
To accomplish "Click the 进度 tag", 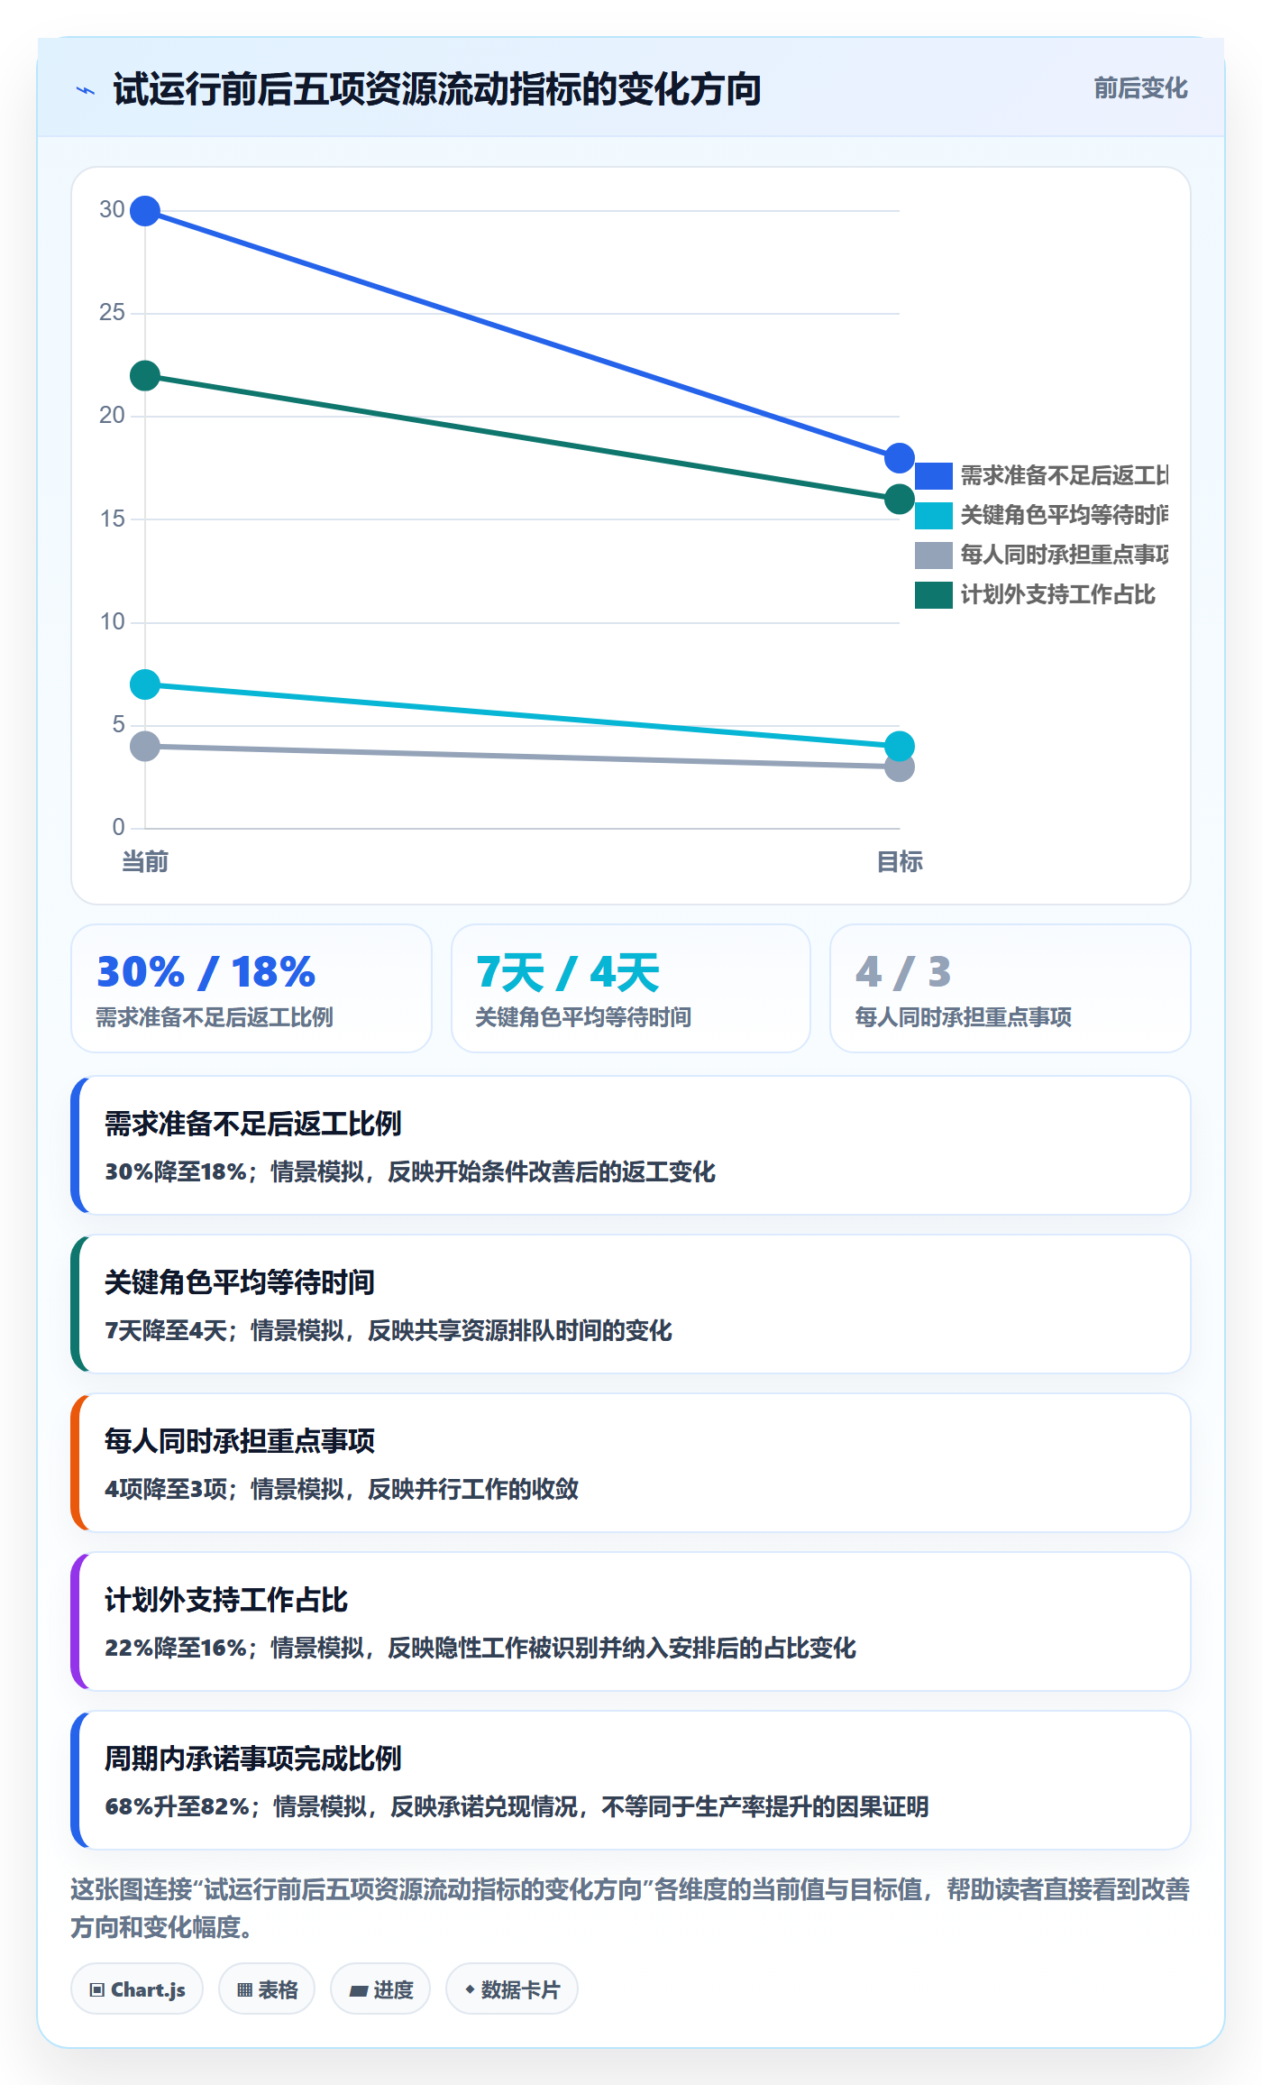I will pyautogui.click(x=380, y=1989).
